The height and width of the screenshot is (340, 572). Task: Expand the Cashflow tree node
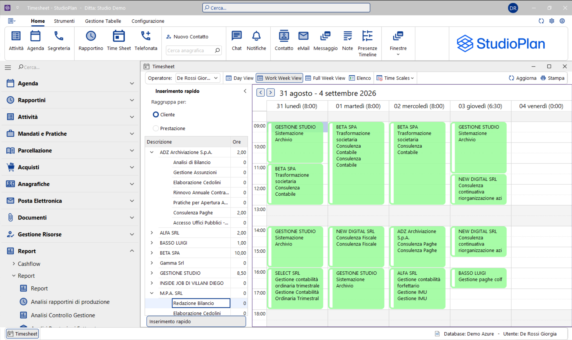(x=14, y=264)
